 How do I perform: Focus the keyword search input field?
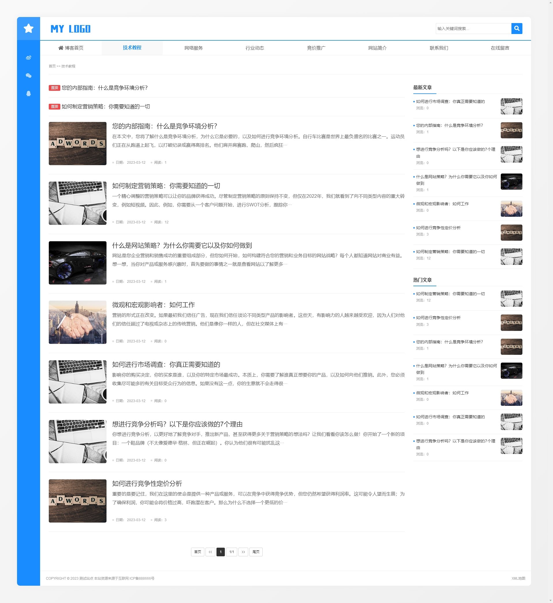(473, 29)
